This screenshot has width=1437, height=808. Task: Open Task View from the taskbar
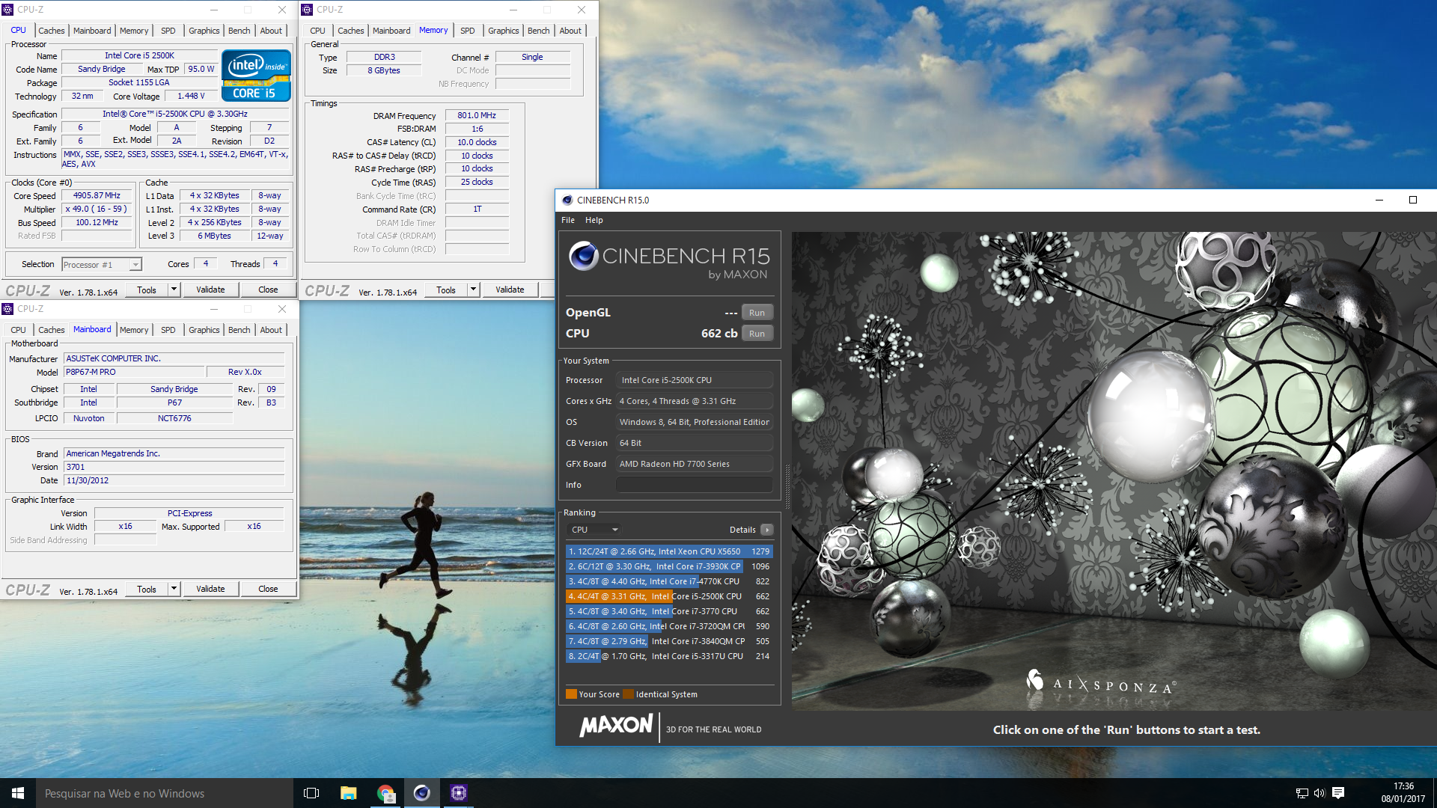pyautogui.click(x=311, y=793)
